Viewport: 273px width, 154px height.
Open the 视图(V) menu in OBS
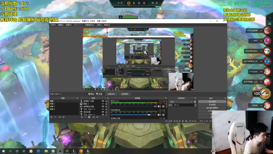69,25
